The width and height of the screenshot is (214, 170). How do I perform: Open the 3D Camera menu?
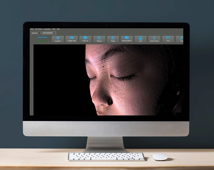click(39, 29)
